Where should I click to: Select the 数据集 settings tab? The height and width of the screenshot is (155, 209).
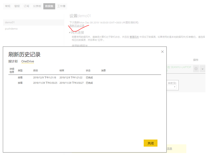(49, 6)
